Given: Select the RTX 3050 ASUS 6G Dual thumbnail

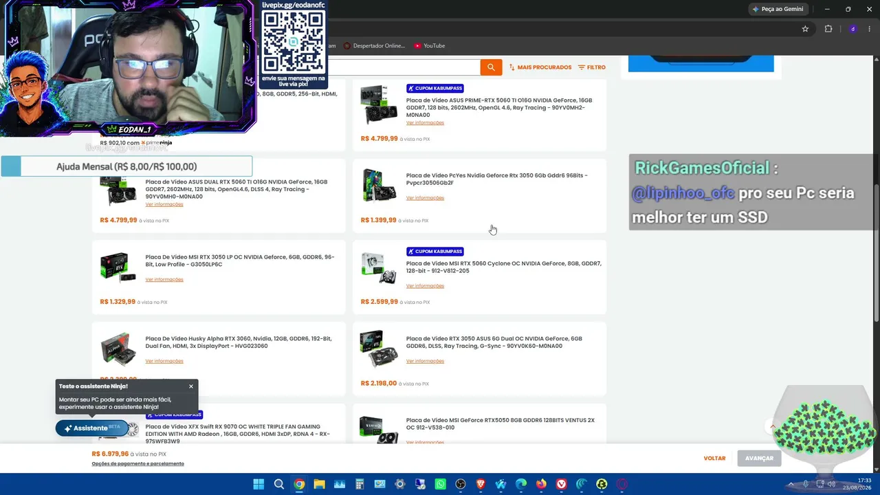Looking at the screenshot, I should point(379,349).
